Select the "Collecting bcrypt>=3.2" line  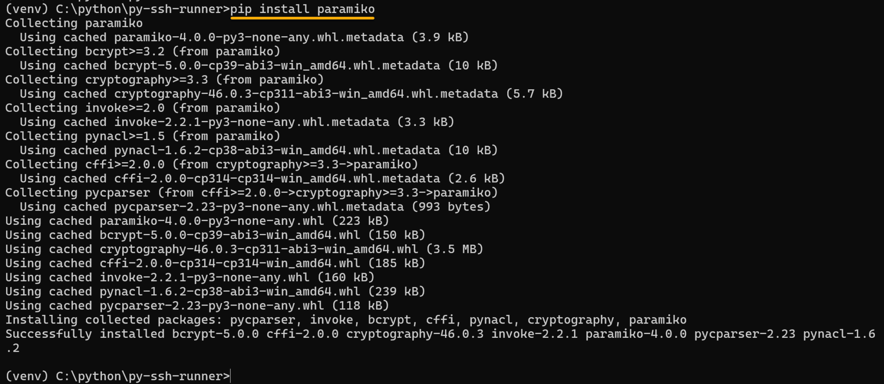(x=142, y=51)
